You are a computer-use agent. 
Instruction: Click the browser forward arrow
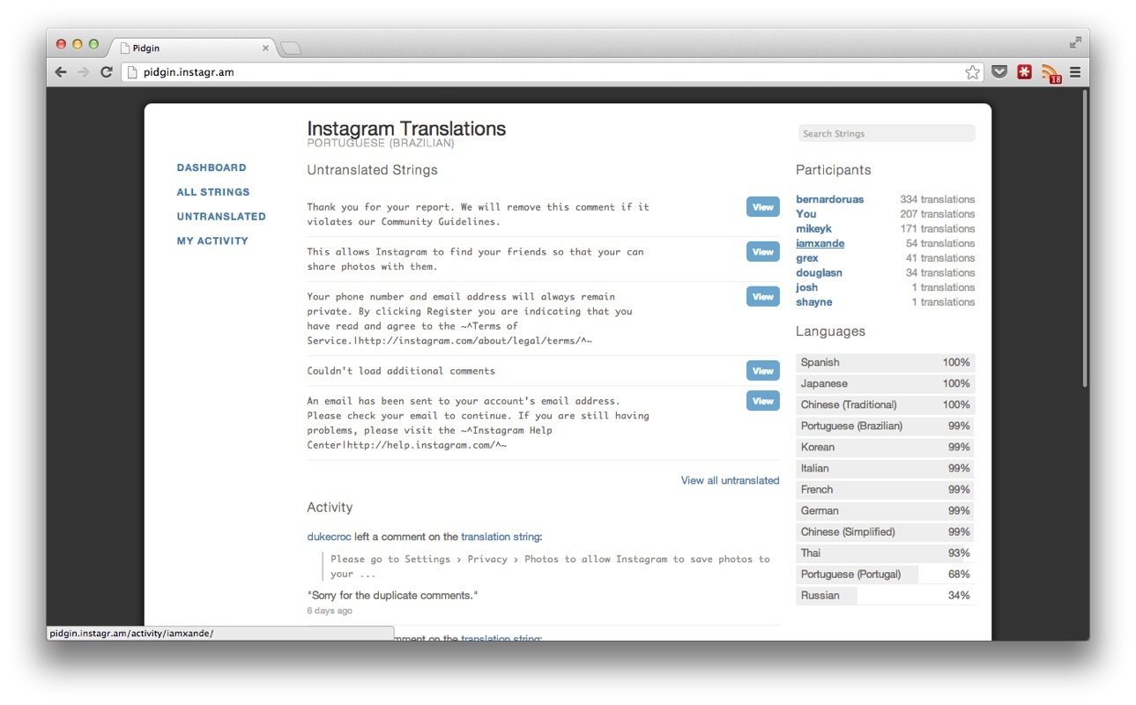(x=84, y=72)
